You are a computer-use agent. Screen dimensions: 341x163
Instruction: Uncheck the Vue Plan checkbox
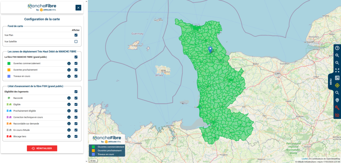click(76, 35)
